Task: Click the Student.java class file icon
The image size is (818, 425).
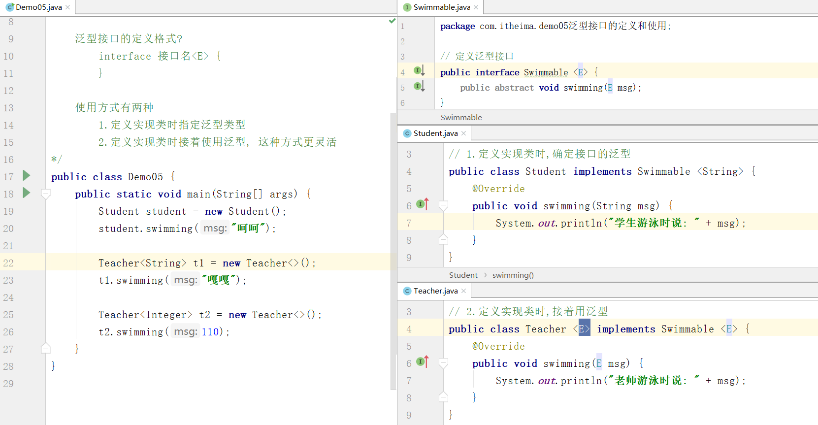Action: (x=407, y=133)
